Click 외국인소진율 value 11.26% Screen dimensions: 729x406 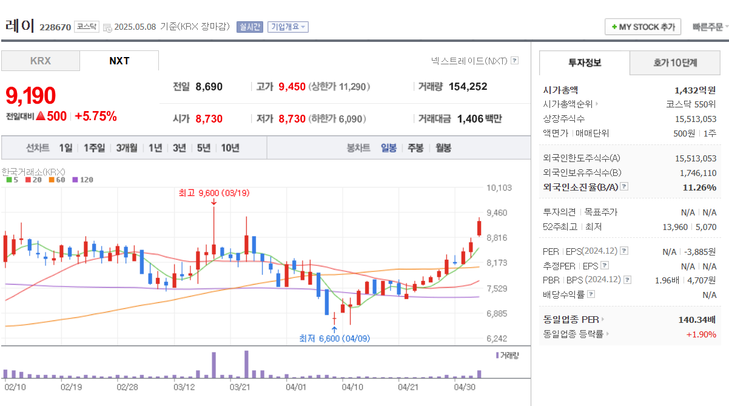[x=699, y=187]
